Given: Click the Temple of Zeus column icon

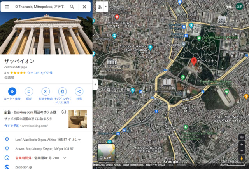Looking at the screenshot, I should 167,82.
